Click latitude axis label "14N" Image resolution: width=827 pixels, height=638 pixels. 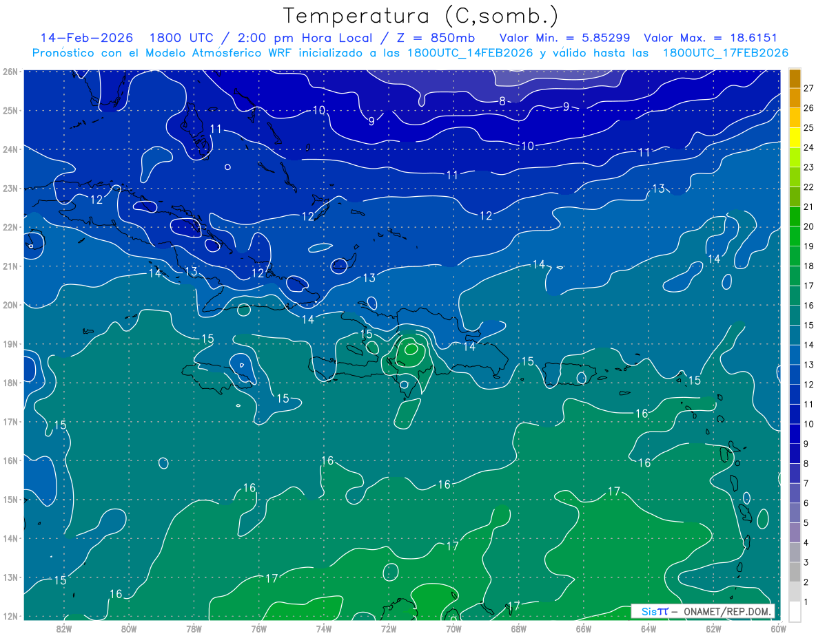(x=10, y=538)
